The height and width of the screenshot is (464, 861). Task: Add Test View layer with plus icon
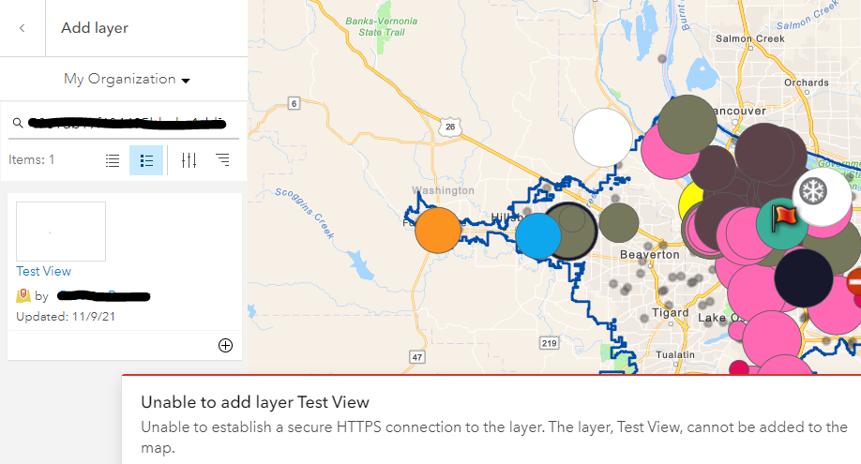point(225,345)
